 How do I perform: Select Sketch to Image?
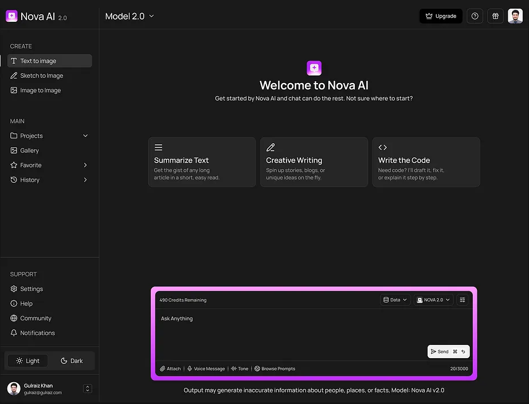click(x=50, y=76)
